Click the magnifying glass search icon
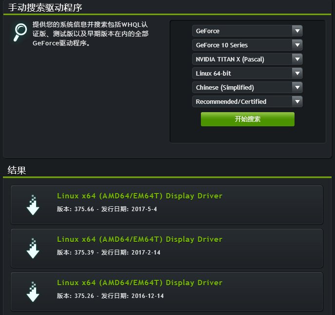The width and height of the screenshot is (335, 315). pos(20,32)
